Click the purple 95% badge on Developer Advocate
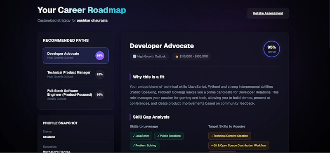 click(100, 56)
